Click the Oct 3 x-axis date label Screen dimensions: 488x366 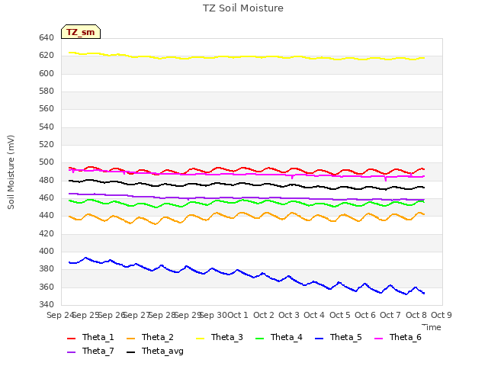click(289, 315)
